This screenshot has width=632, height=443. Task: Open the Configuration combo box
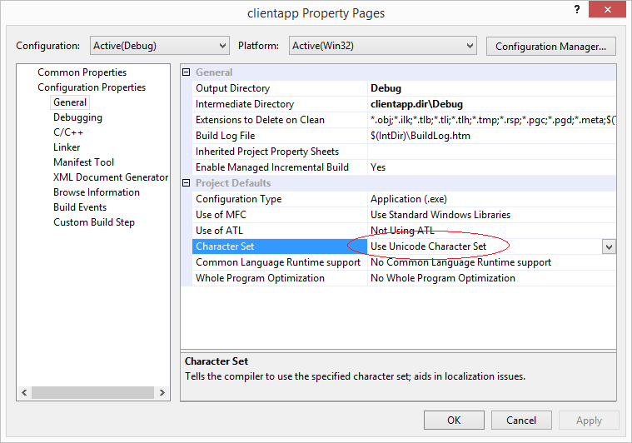pos(160,46)
